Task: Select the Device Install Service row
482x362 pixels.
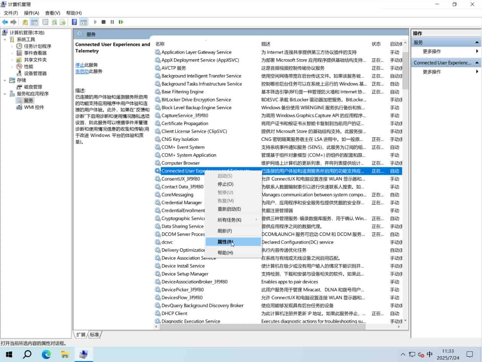Action: coord(278,266)
